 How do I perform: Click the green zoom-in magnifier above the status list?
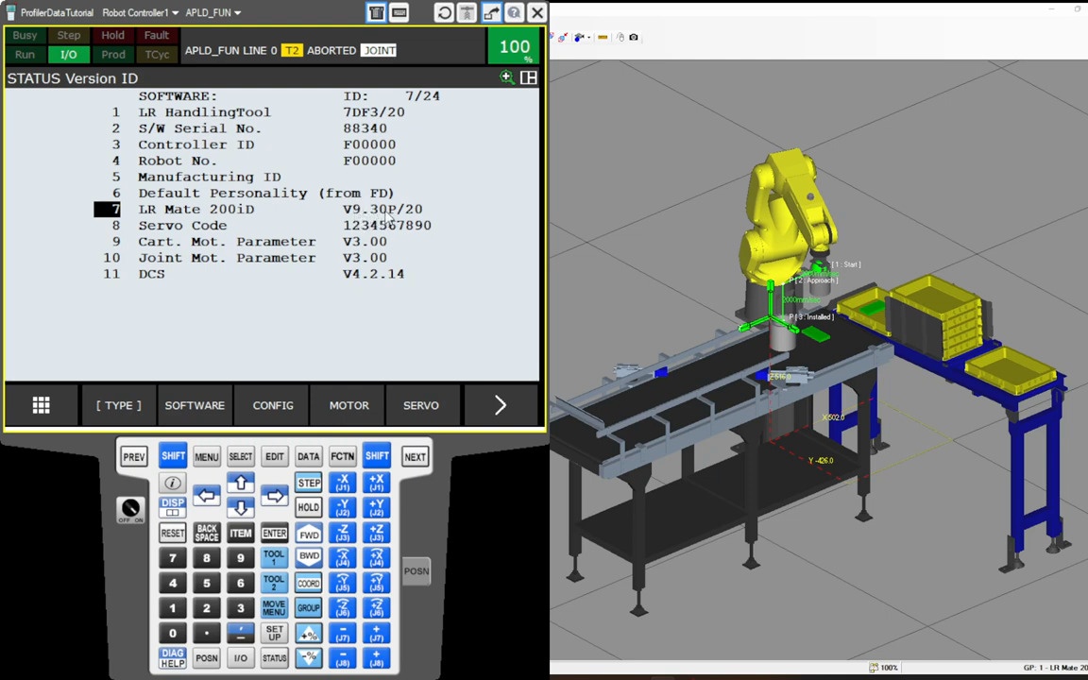tap(506, 76)
